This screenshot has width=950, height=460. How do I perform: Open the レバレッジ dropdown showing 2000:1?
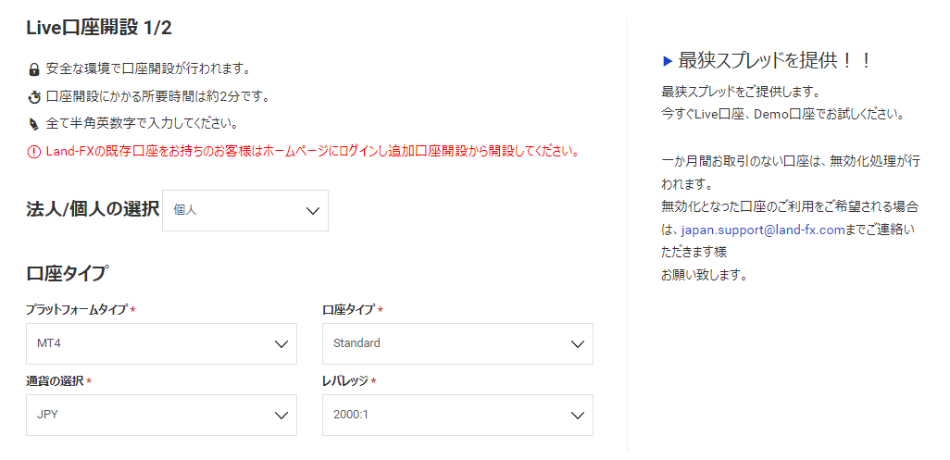click(457, 416)
